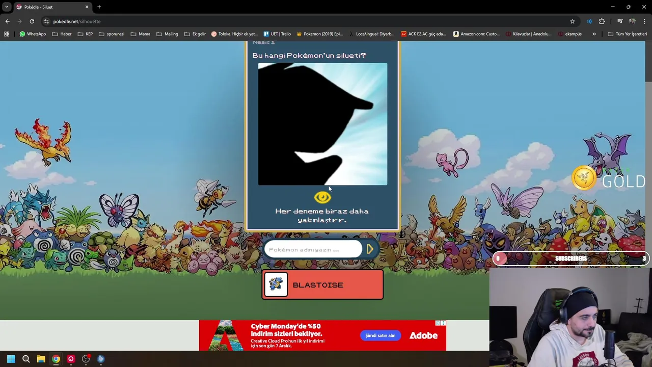Open the Tüm Yer İşaretleri folder
This screenshot has width=652, height=367.
(x=627, y=34)
